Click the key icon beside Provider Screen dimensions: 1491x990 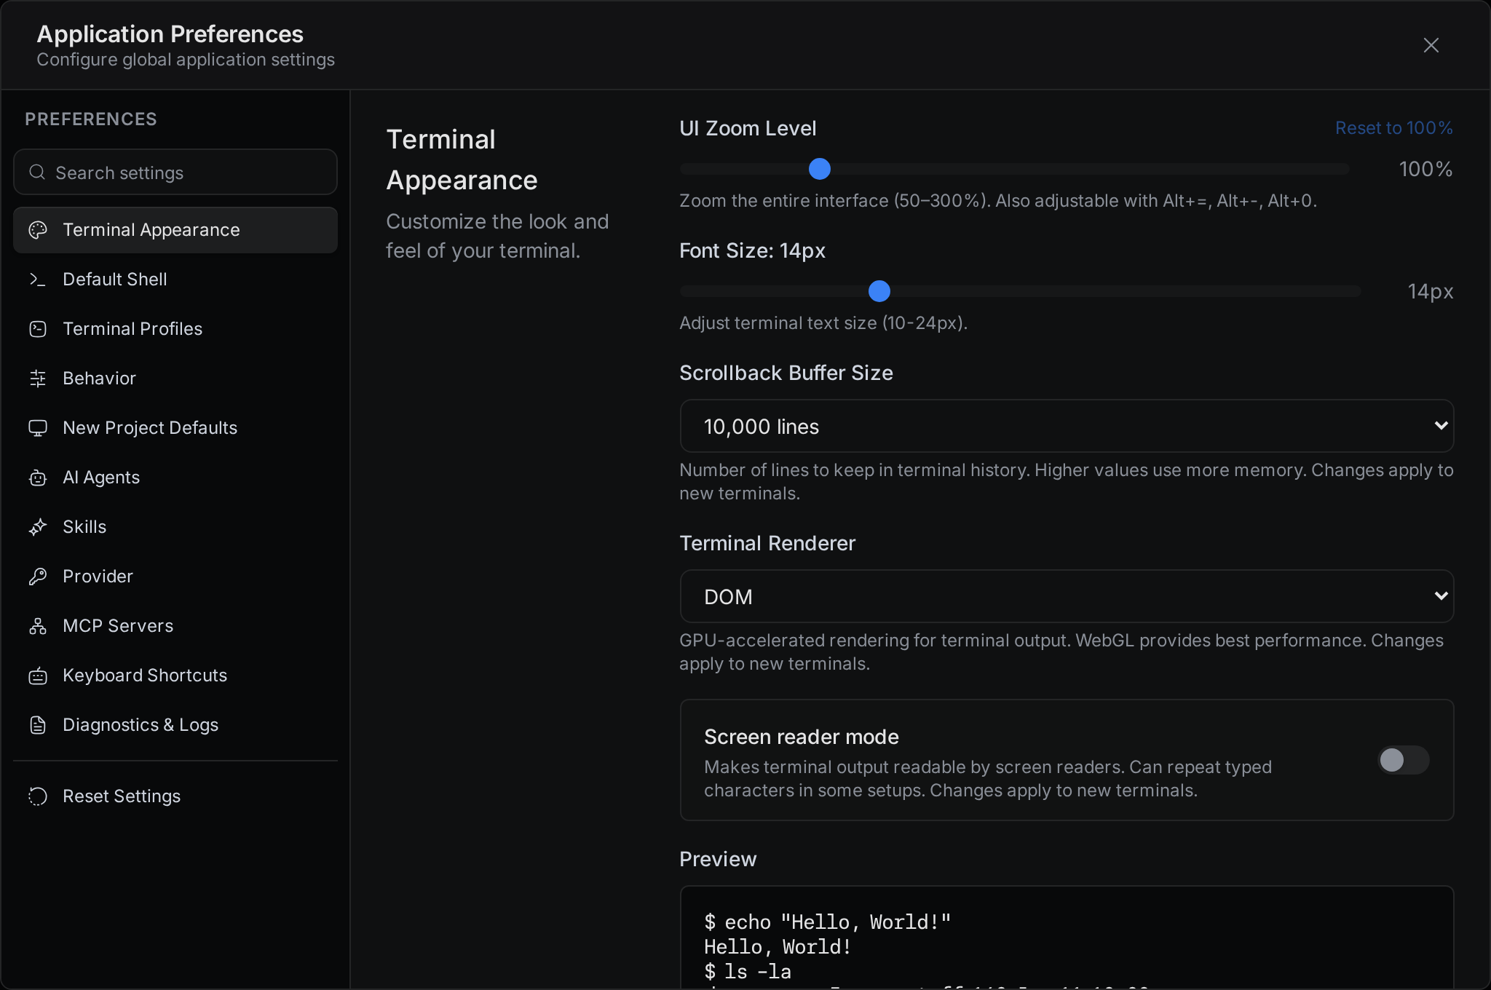38,577
